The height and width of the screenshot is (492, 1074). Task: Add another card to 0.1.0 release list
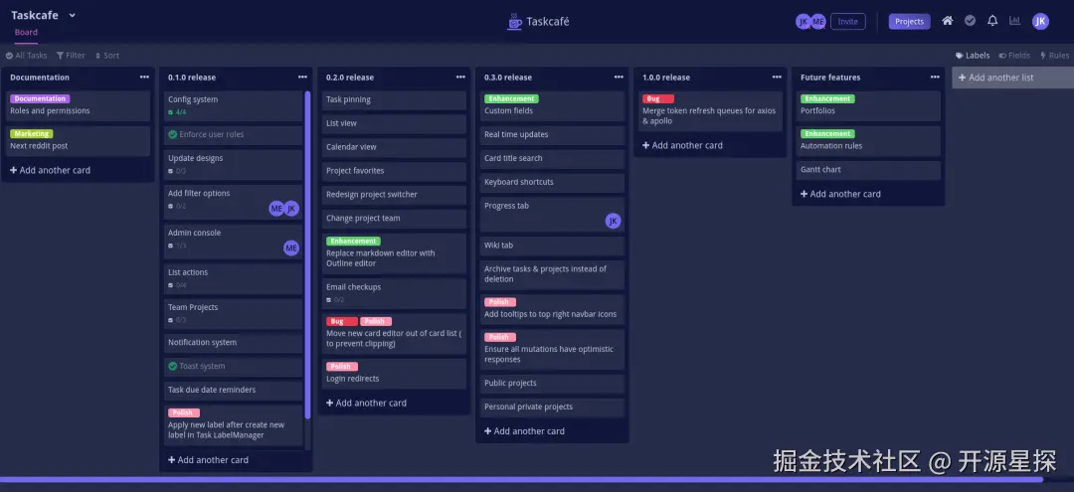tap(208, 460)
